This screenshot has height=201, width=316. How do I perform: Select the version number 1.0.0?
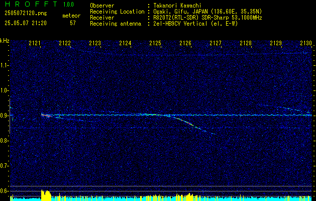click(x=68, y=4)
